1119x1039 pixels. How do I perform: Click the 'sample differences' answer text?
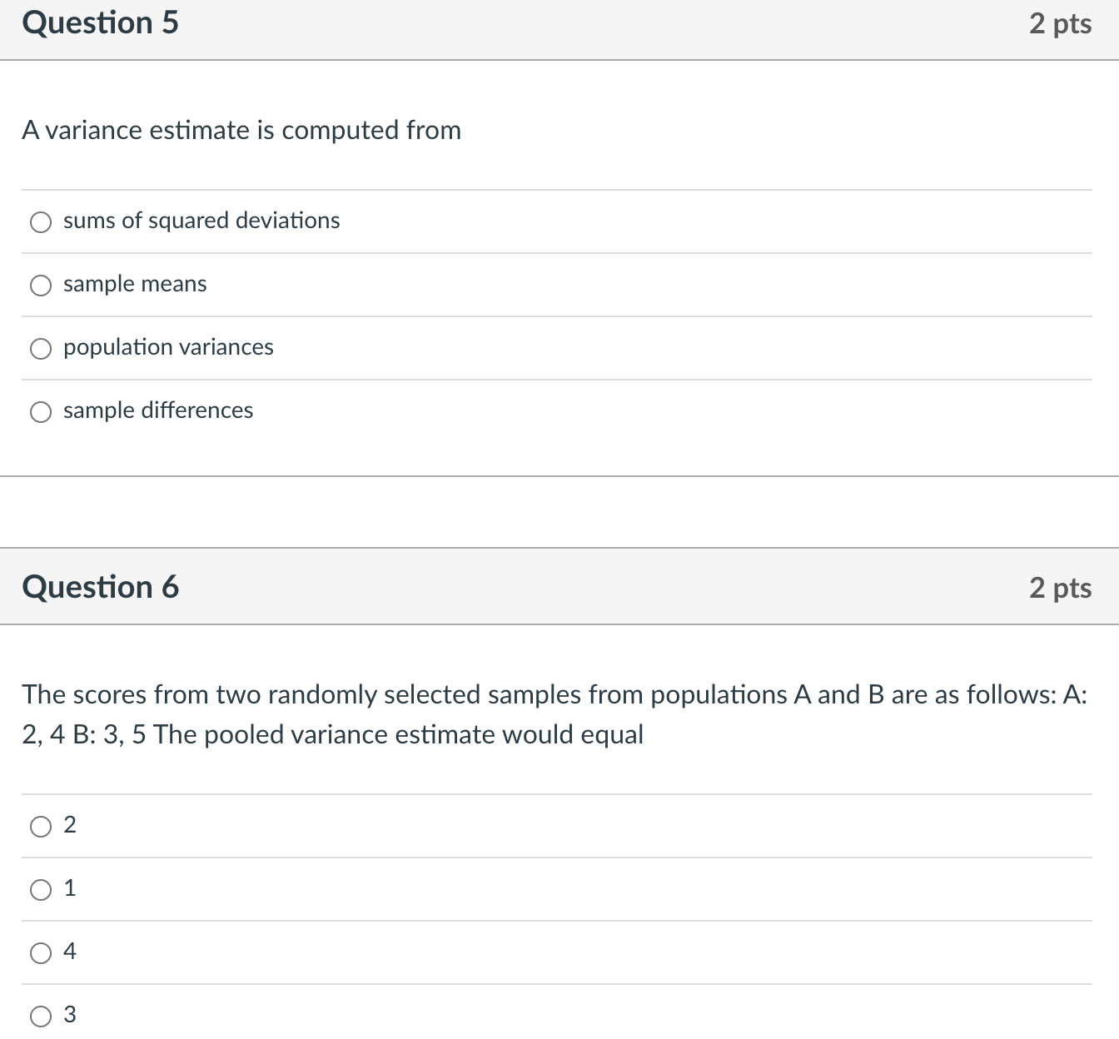157,411
